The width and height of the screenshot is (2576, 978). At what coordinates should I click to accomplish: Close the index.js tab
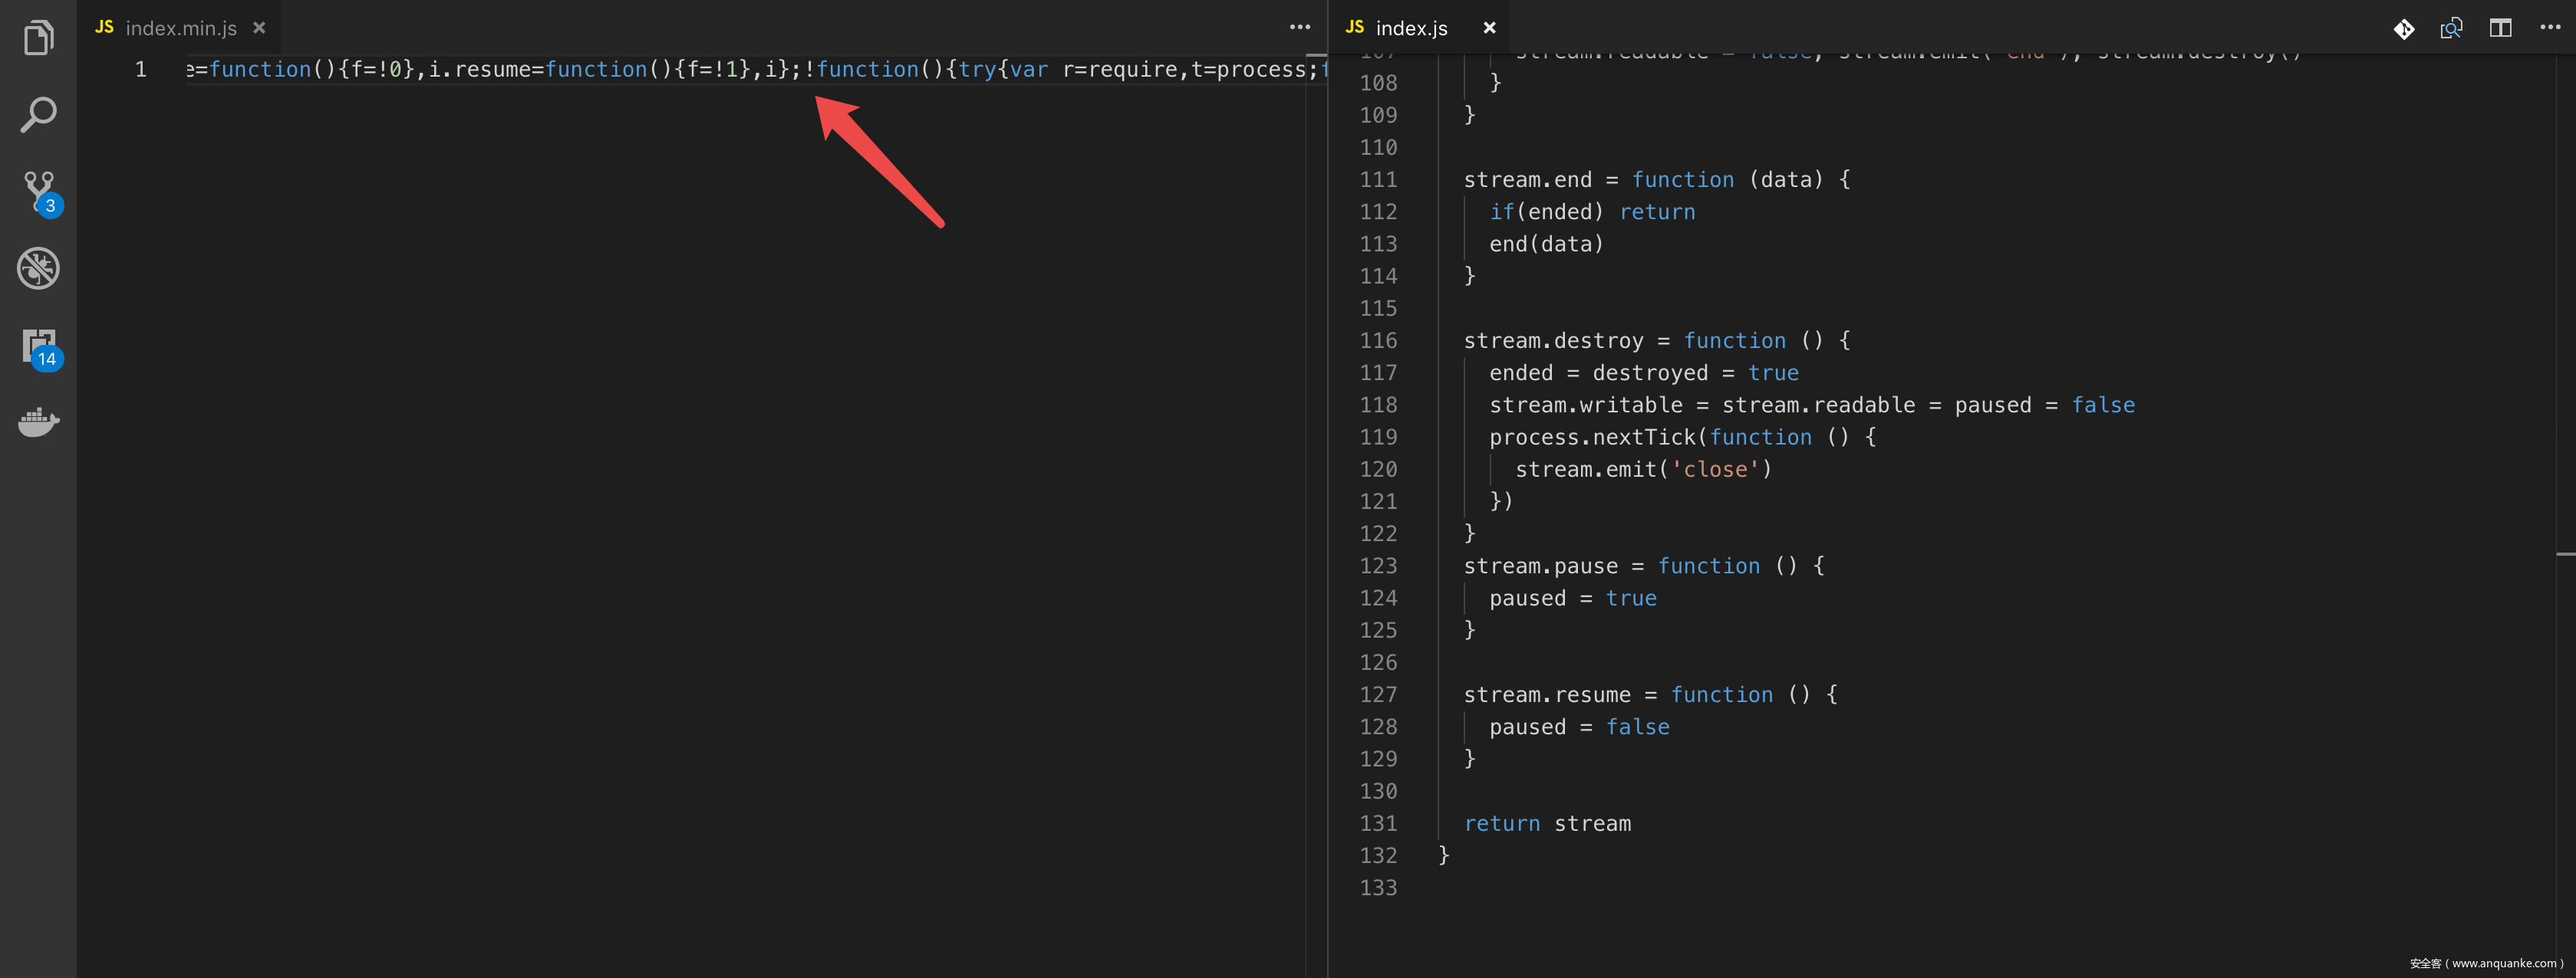(x=1489, y=28)
